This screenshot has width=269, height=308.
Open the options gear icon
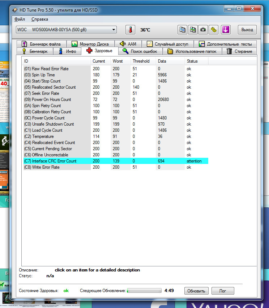tap(213, 30)
